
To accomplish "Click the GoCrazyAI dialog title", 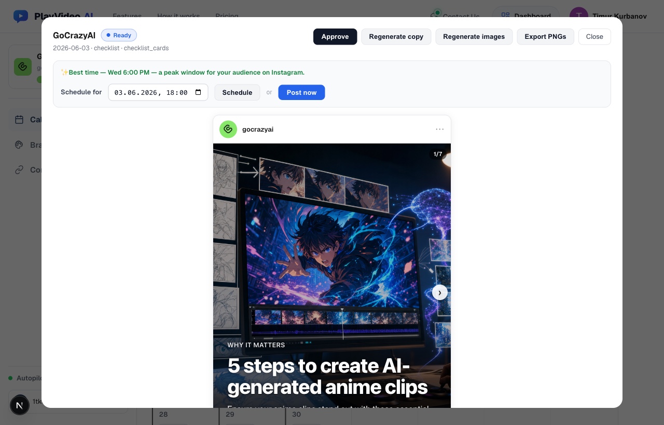I will 74,35.
